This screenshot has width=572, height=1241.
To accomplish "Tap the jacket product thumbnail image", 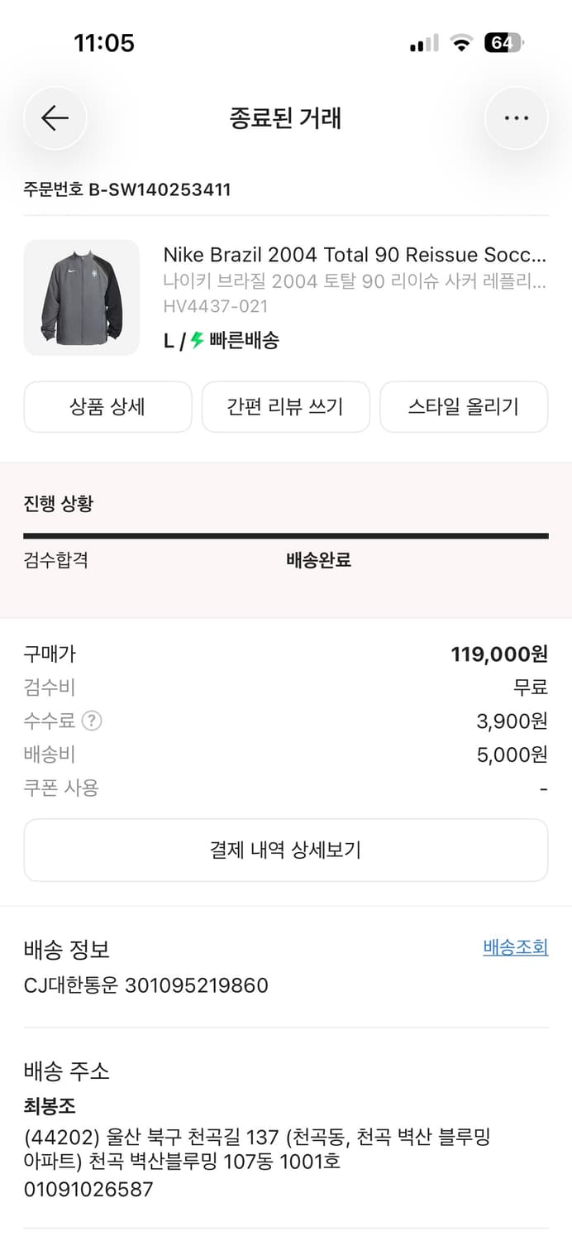I will [82, 297].
